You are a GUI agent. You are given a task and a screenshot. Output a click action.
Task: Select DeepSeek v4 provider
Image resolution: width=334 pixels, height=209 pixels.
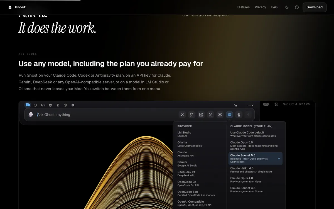(200, 174)
